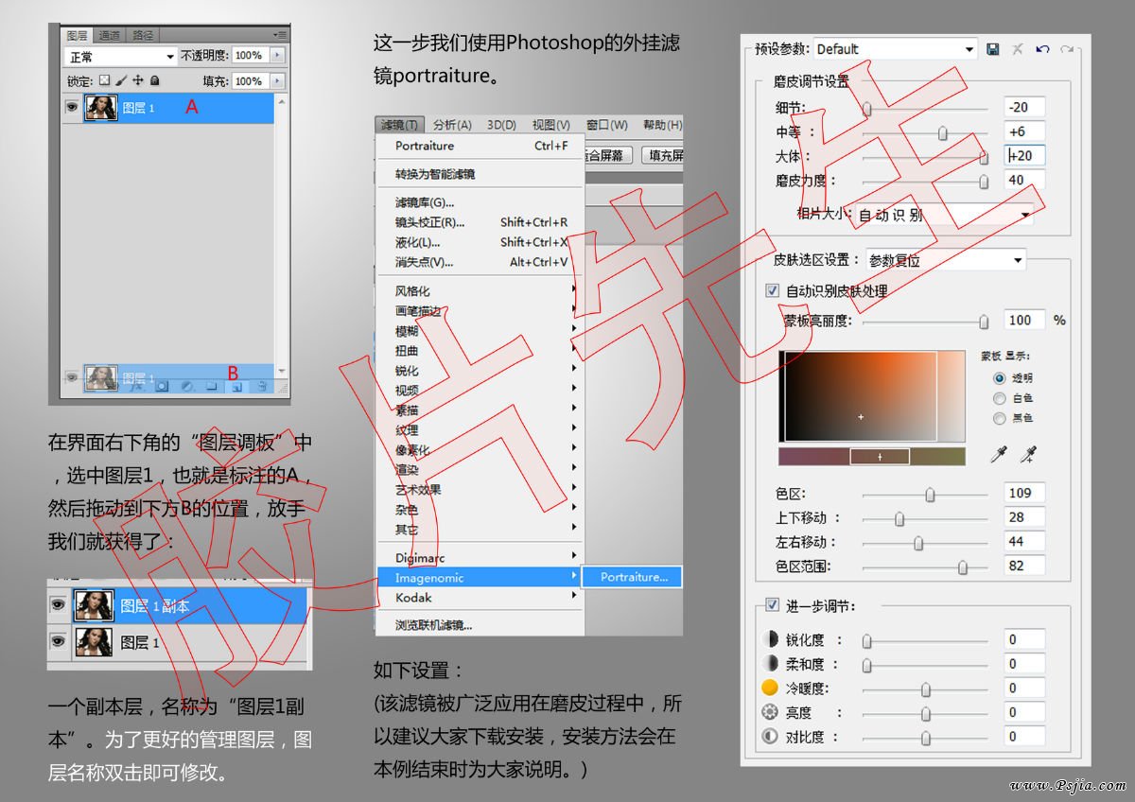Viewport: 1135px width, 802px height.
Task: Click the add layer mask icon
Action: coord(162,386)
